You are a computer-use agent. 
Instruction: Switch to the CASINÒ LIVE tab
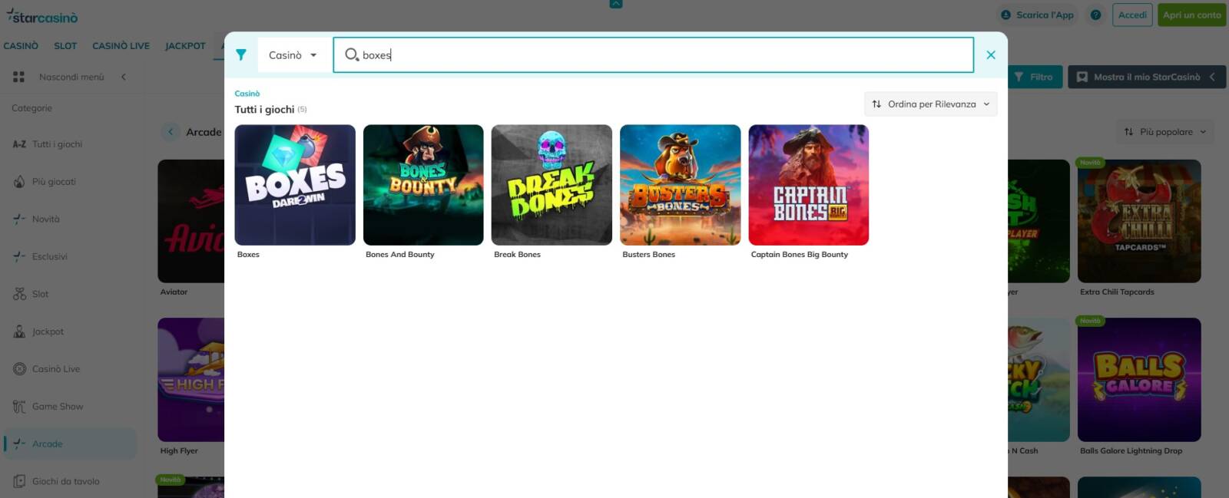coord(121,46)
